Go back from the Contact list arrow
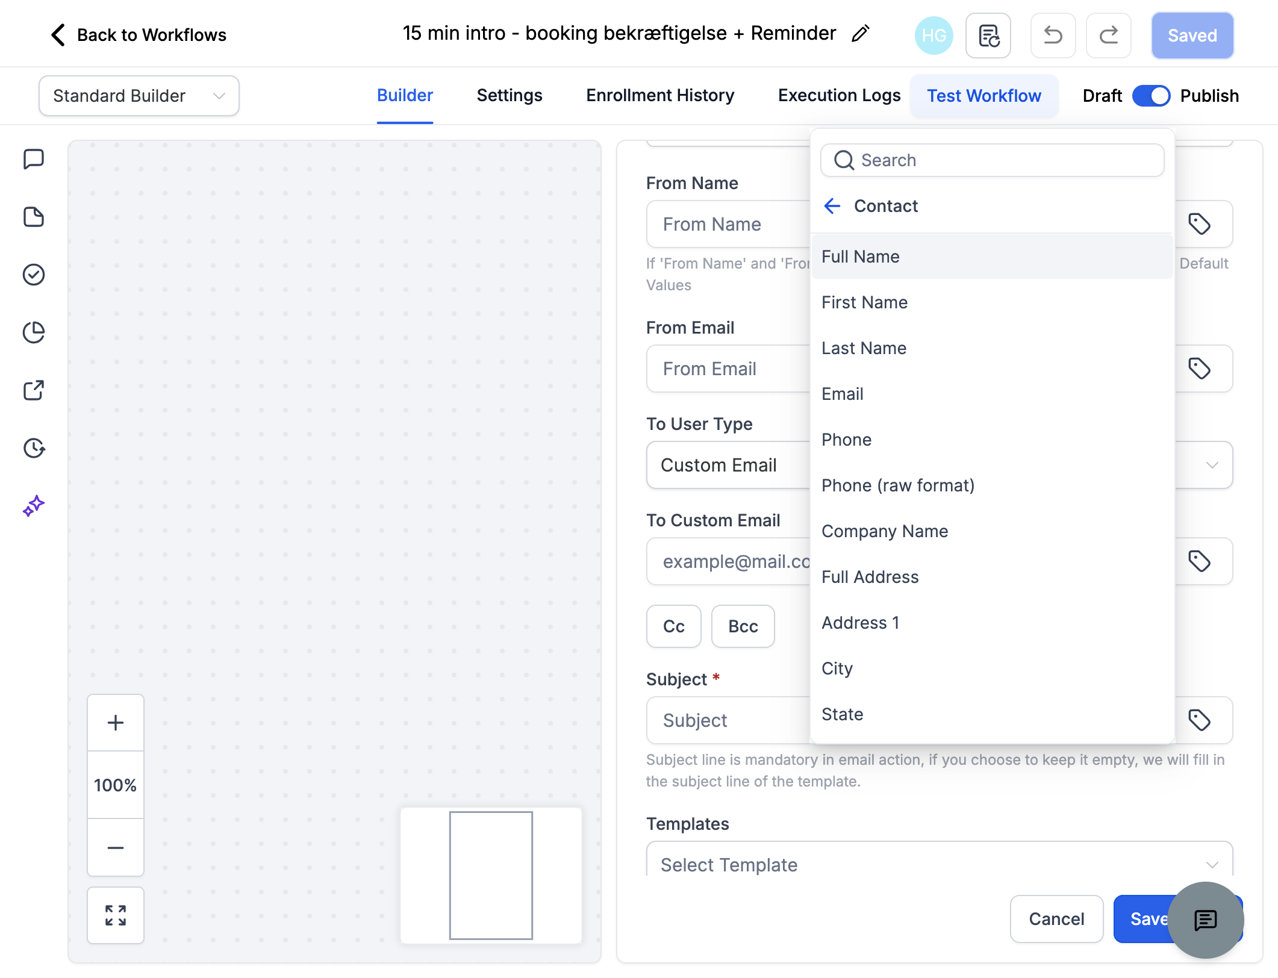Viewport: 1278px width, 978px height. 832,206
